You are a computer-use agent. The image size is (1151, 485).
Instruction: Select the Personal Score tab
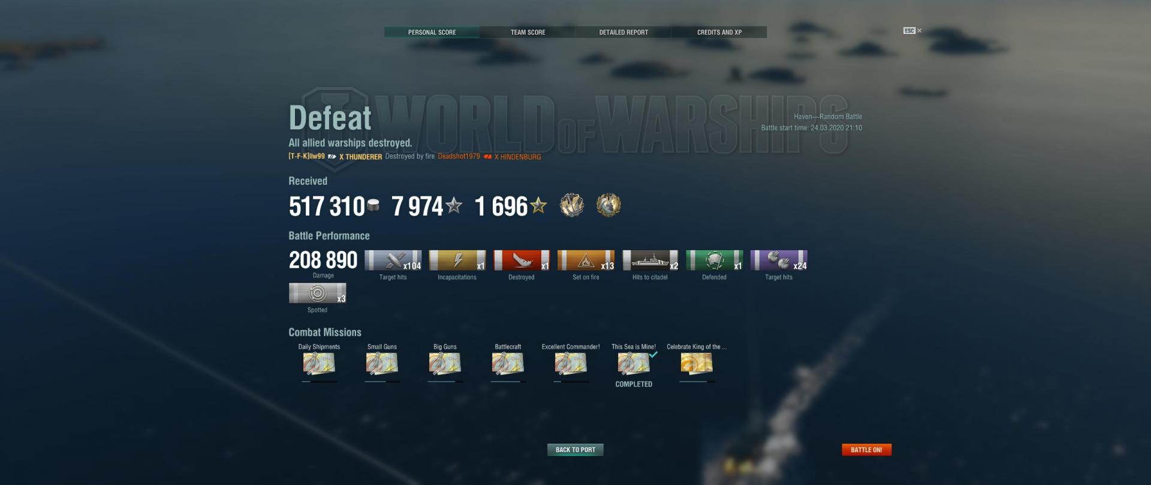click(x=432, y=32)
